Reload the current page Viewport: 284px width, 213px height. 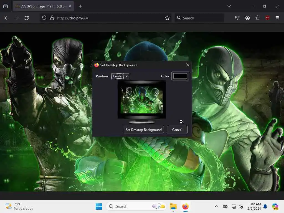point(27,18)
